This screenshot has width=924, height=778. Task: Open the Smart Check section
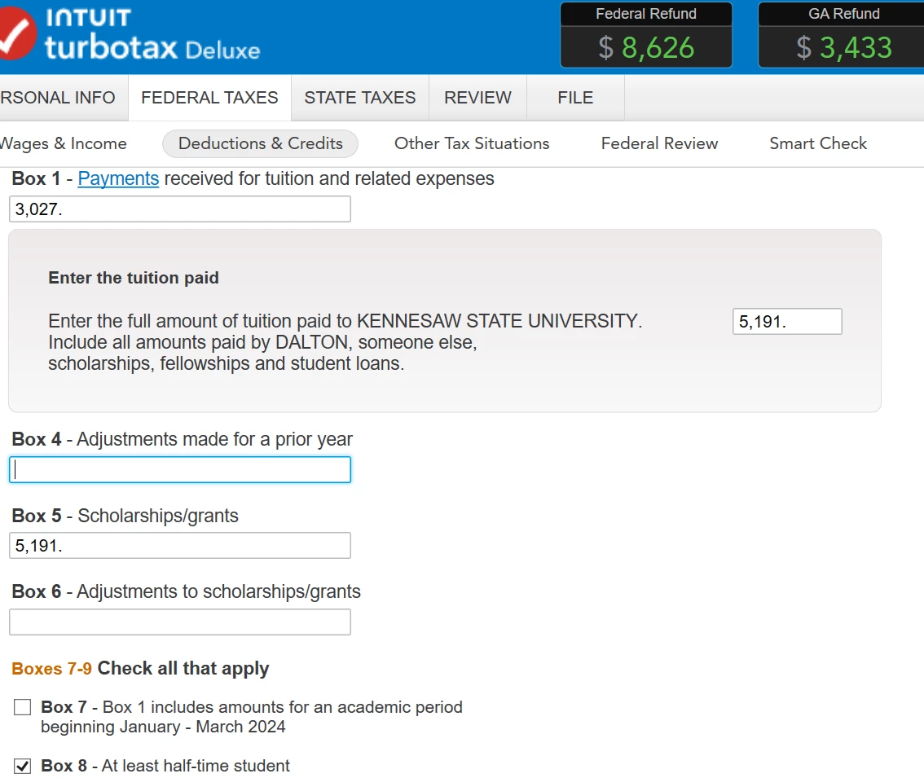pos(818,143)
